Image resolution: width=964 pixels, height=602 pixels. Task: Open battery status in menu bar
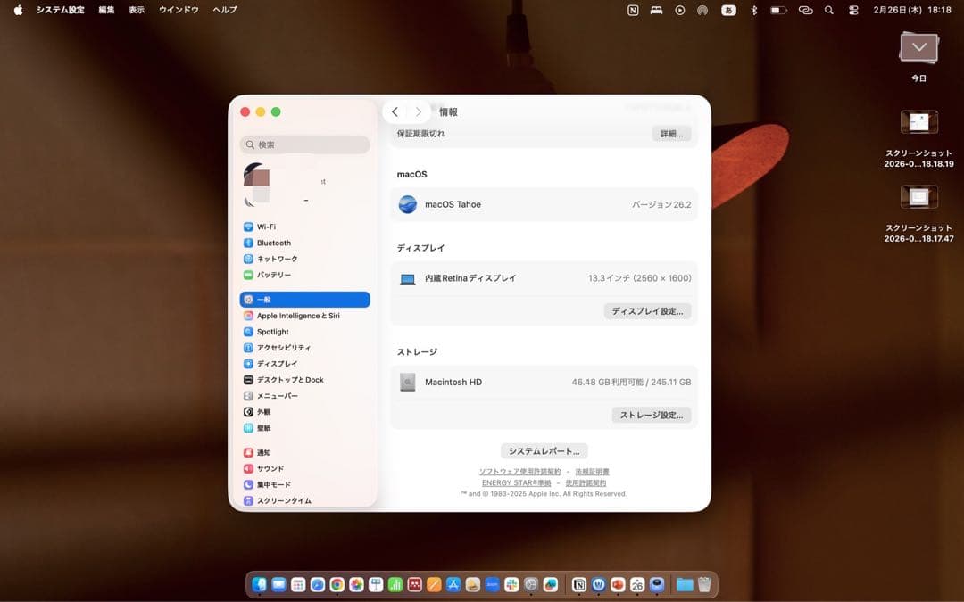pyautogui.click(x=778, y=10)
